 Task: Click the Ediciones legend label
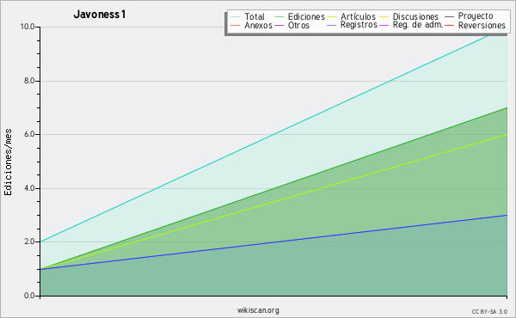pyautogui.click(x=306, y=16)
